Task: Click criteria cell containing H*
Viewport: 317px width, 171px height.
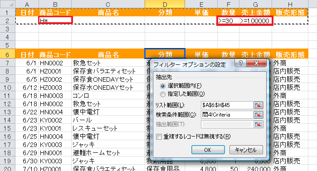Action: tap(55, 20)
